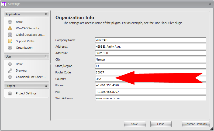Open the Drawing settings page
Screen dimensions: 214x131
coord(21,70)
